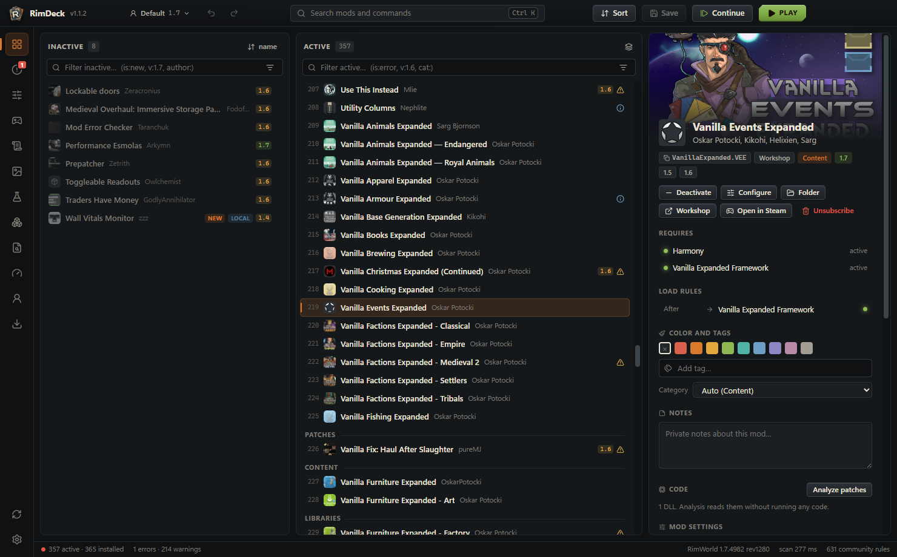897x557 pixels.
Task: Open the scroll log sidebar icon
Action: [17, 146]
